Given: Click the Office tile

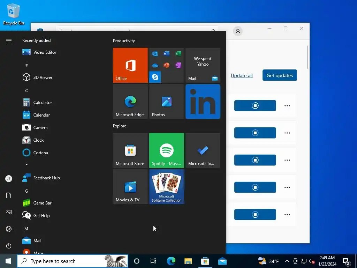Looking at the screenshot, I should pos(130,65).
